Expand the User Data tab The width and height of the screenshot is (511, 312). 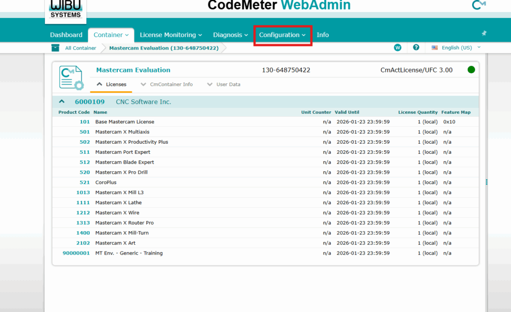point(224,84)
